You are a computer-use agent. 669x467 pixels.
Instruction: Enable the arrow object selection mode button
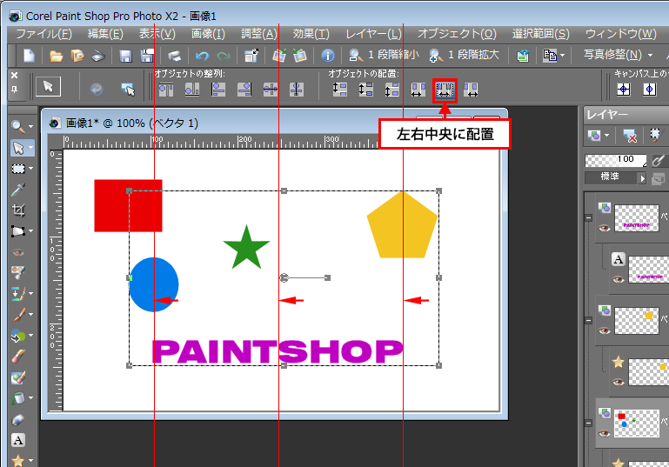[x=48, y=87]
